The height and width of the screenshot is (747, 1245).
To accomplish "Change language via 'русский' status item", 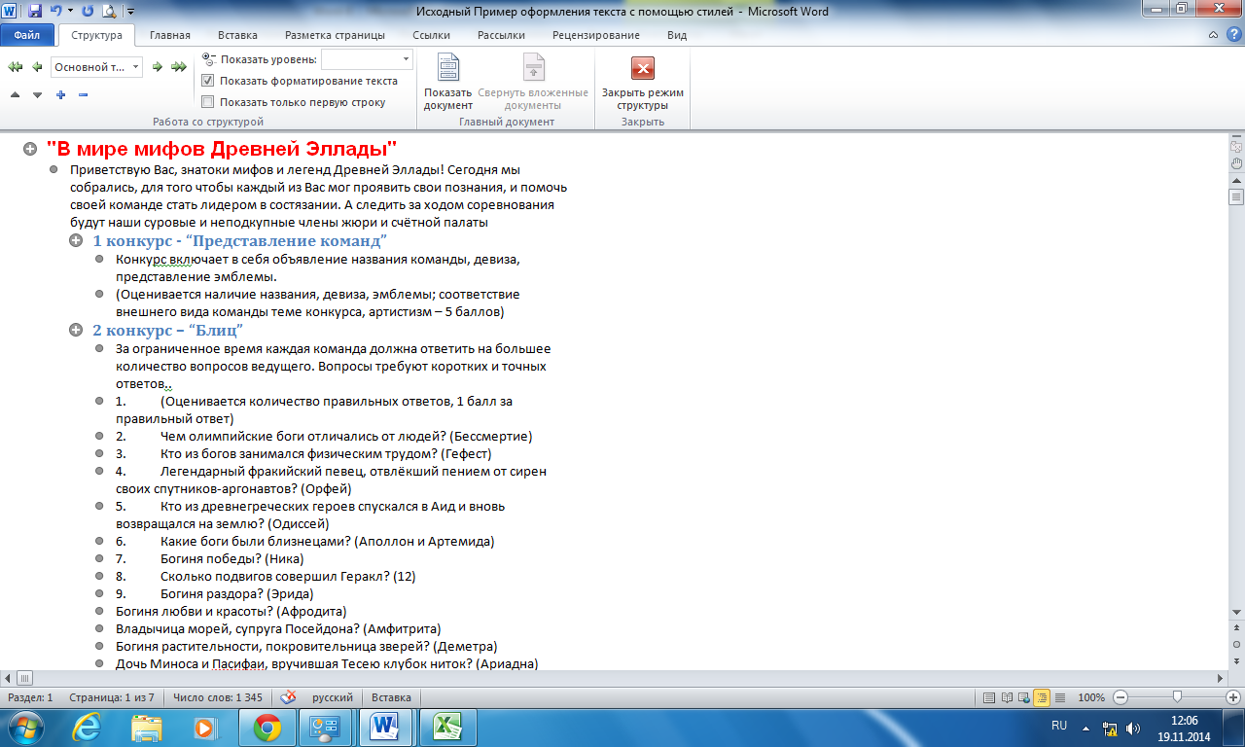I will point(333,697).
